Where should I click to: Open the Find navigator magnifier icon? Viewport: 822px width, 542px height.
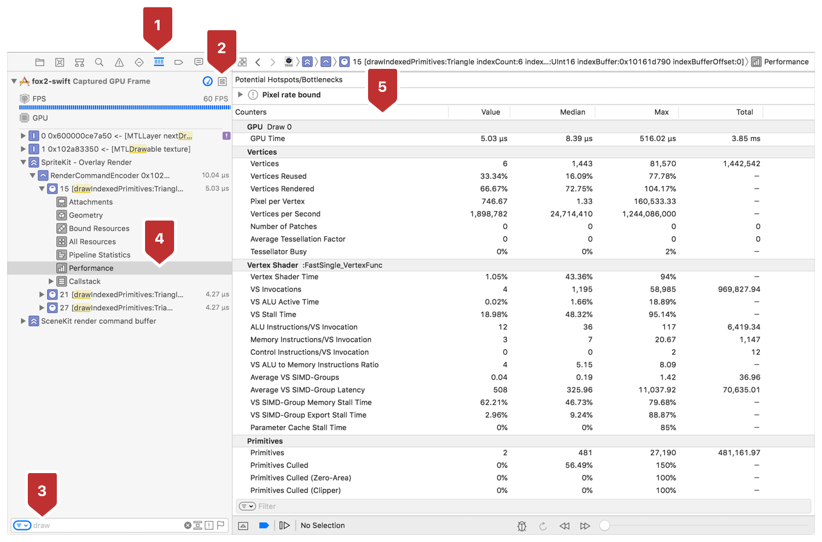(x=99, y=62)
